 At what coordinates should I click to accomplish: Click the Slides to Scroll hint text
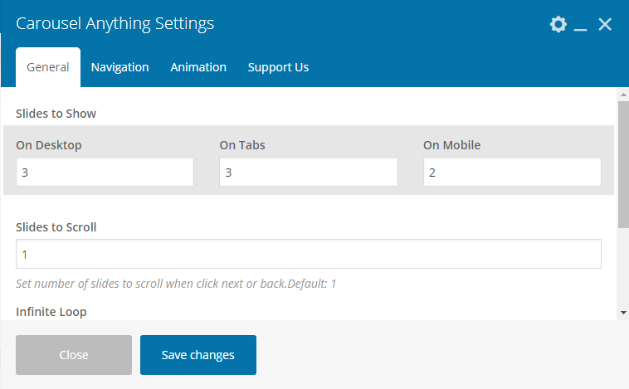coord(176,284)
